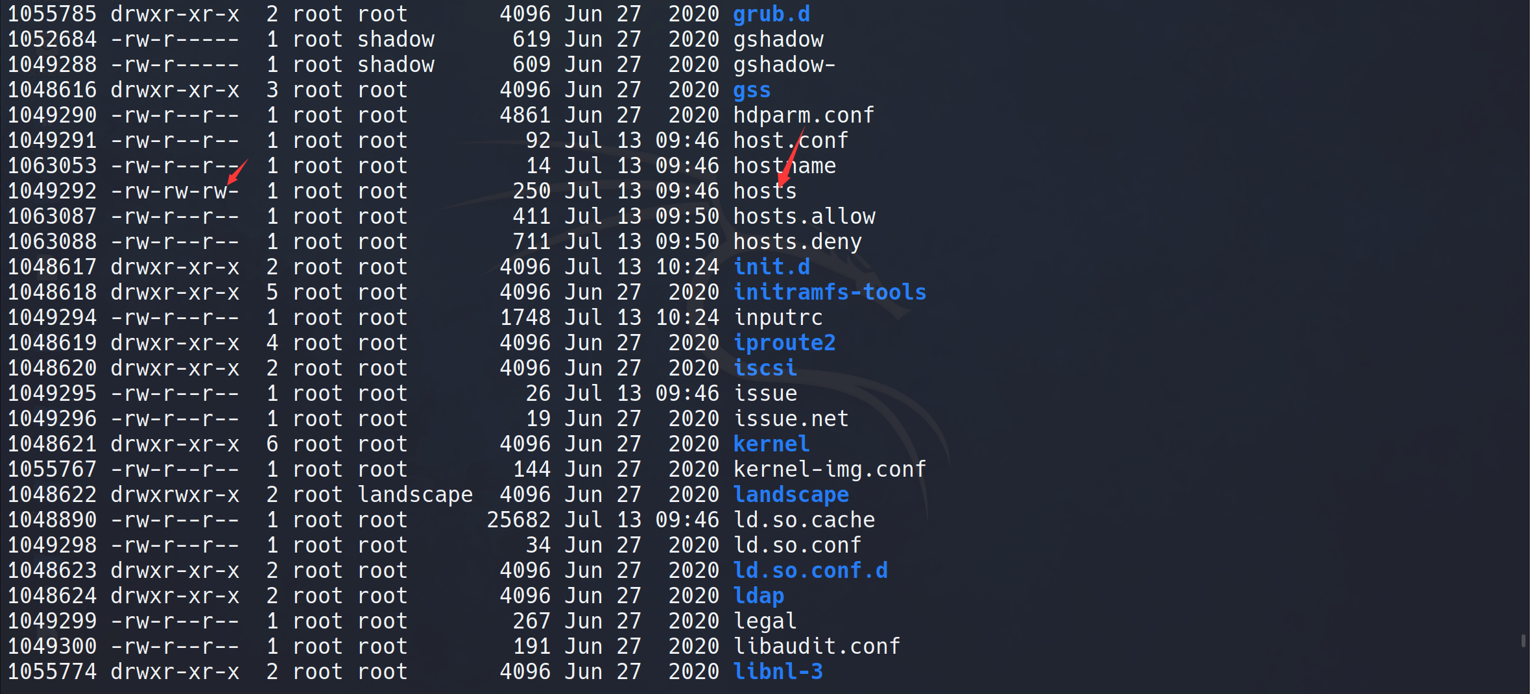
Task: Click the gss directory name
Action: coord(752,90)
